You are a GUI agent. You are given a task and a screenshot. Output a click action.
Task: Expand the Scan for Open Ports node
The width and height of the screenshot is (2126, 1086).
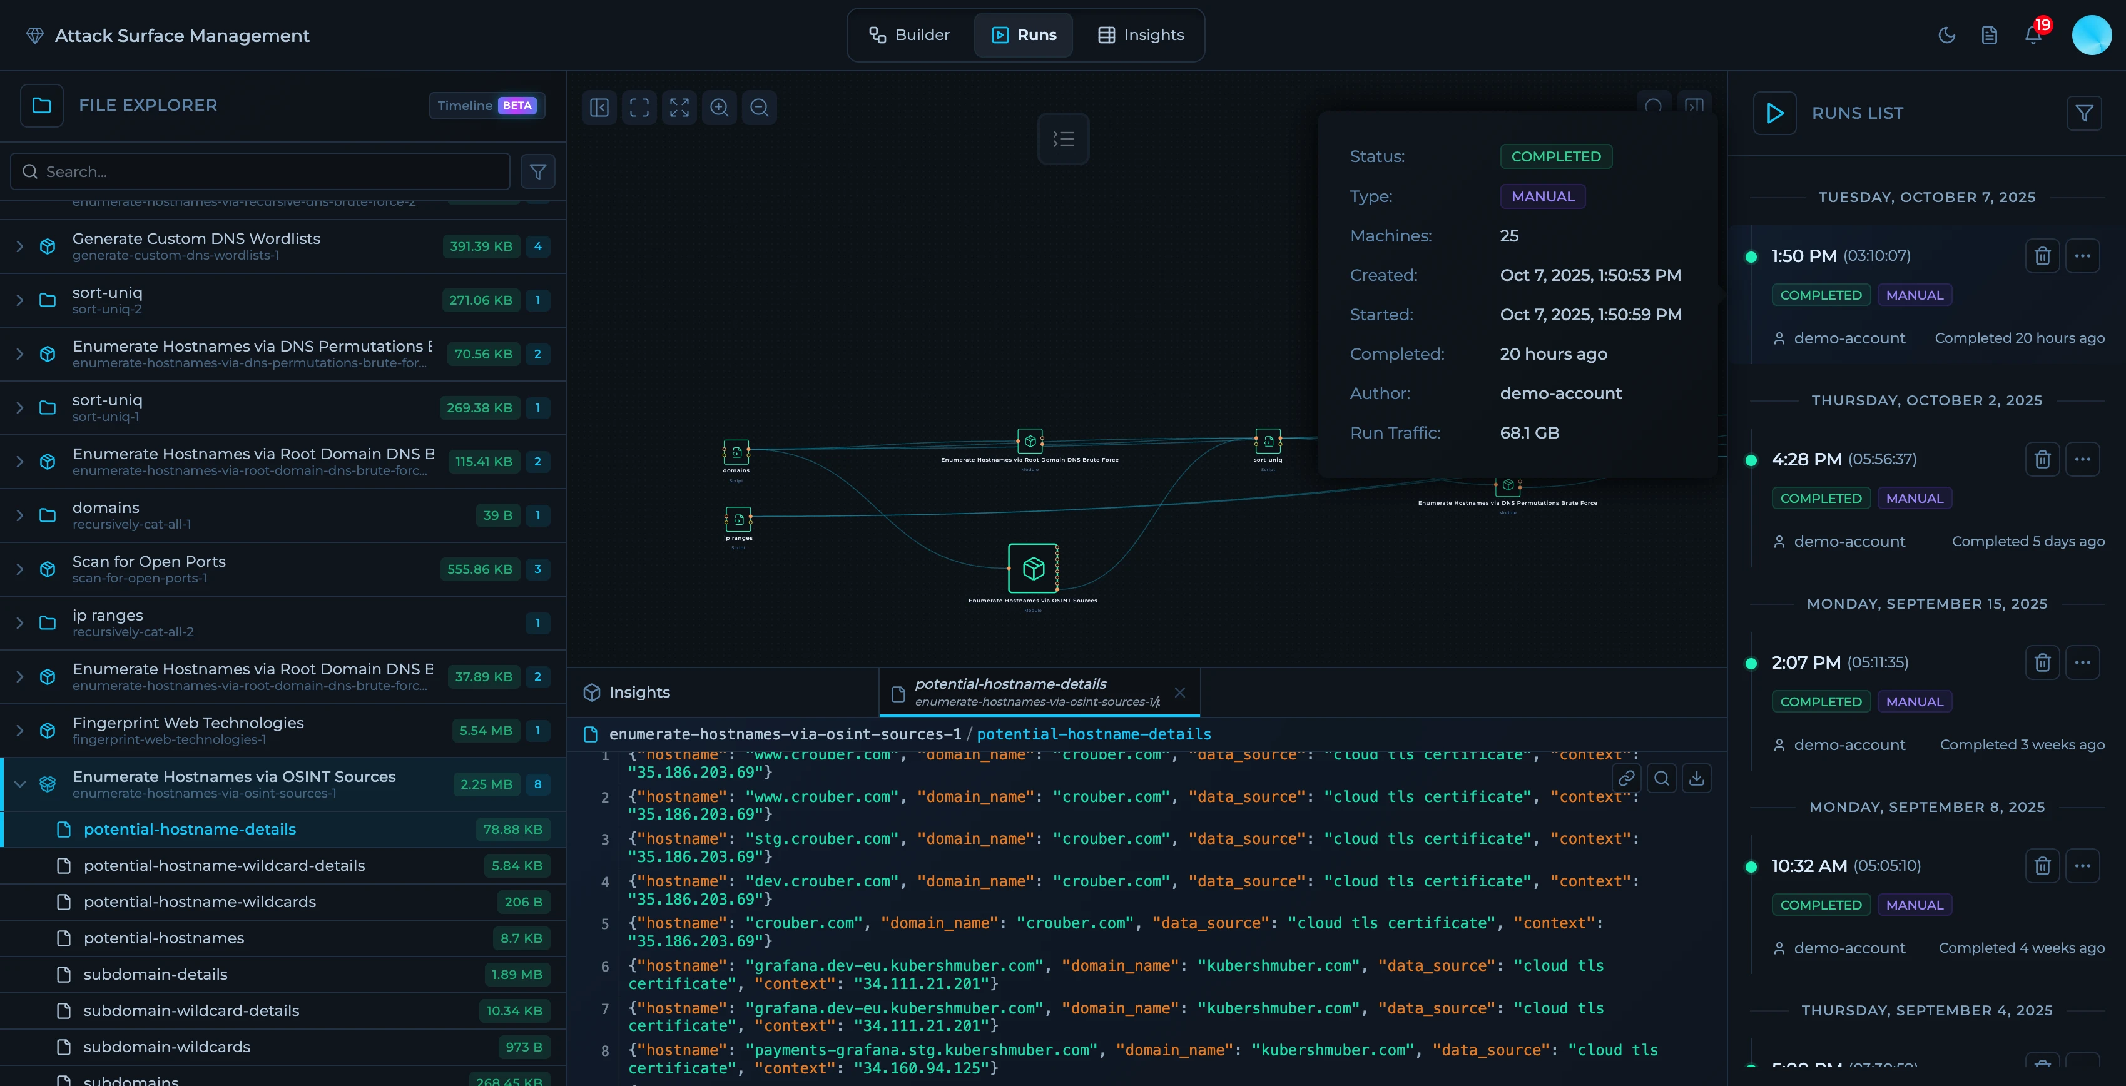pyautogui.click(x=20, y=569)
